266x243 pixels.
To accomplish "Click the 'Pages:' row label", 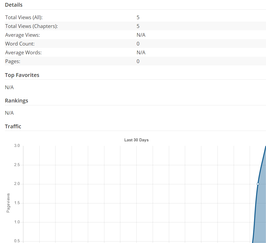I will [13, 61].
